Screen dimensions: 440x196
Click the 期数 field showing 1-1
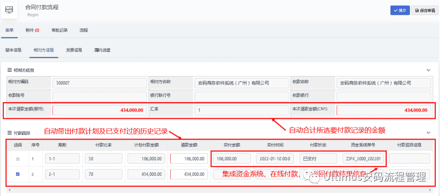click(62, 159)
